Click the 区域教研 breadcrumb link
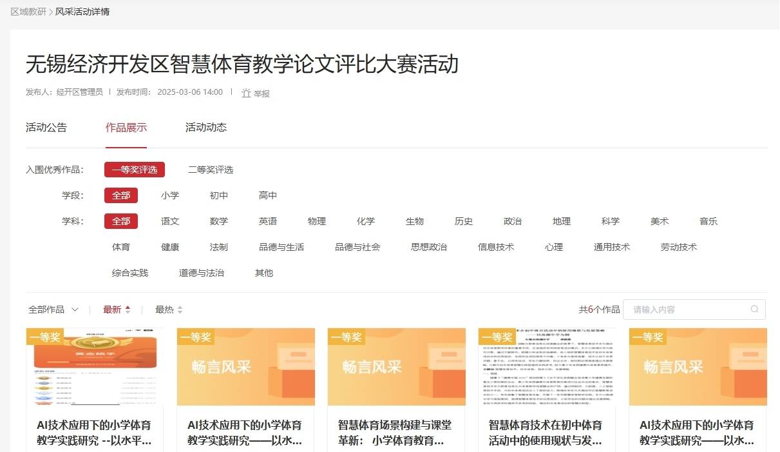The height and width of the screenshot is (452, 780). 28,12
